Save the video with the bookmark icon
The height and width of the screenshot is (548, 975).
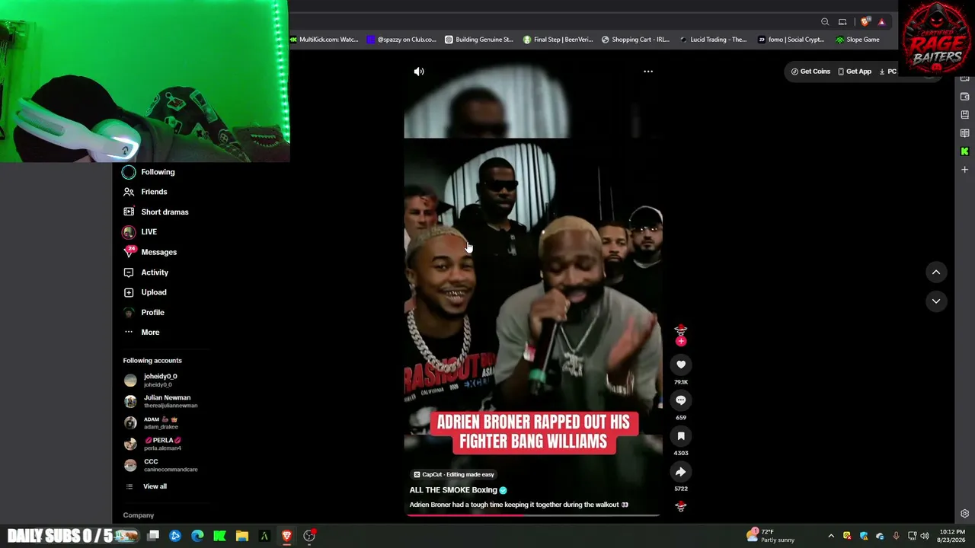[x=681, y=436]
